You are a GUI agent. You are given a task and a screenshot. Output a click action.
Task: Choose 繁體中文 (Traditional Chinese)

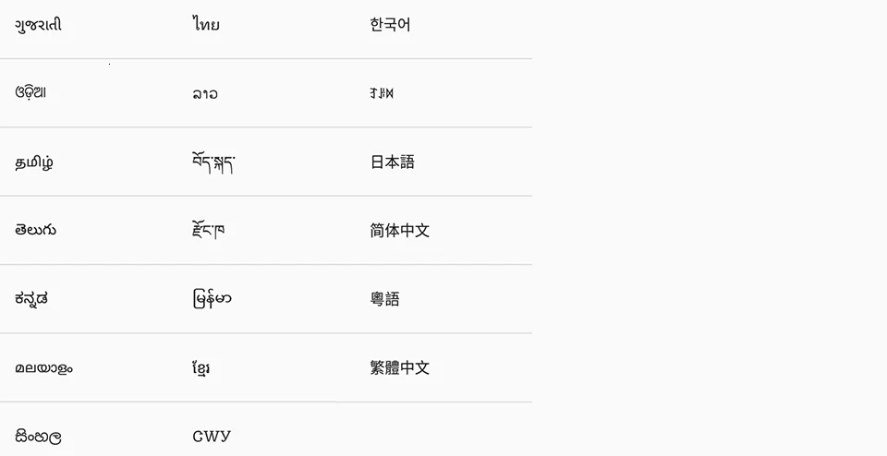[x=400, y=368]
